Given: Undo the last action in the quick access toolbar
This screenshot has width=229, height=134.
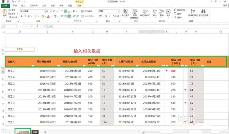Looking at the screenshot, I should pyautogui.click(x=13, y=2).
